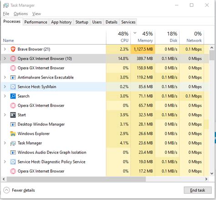Click the Diagnostic Policy Service gear icon
The width and height of the screenshot is (216, 200).
tap(13, 162)
